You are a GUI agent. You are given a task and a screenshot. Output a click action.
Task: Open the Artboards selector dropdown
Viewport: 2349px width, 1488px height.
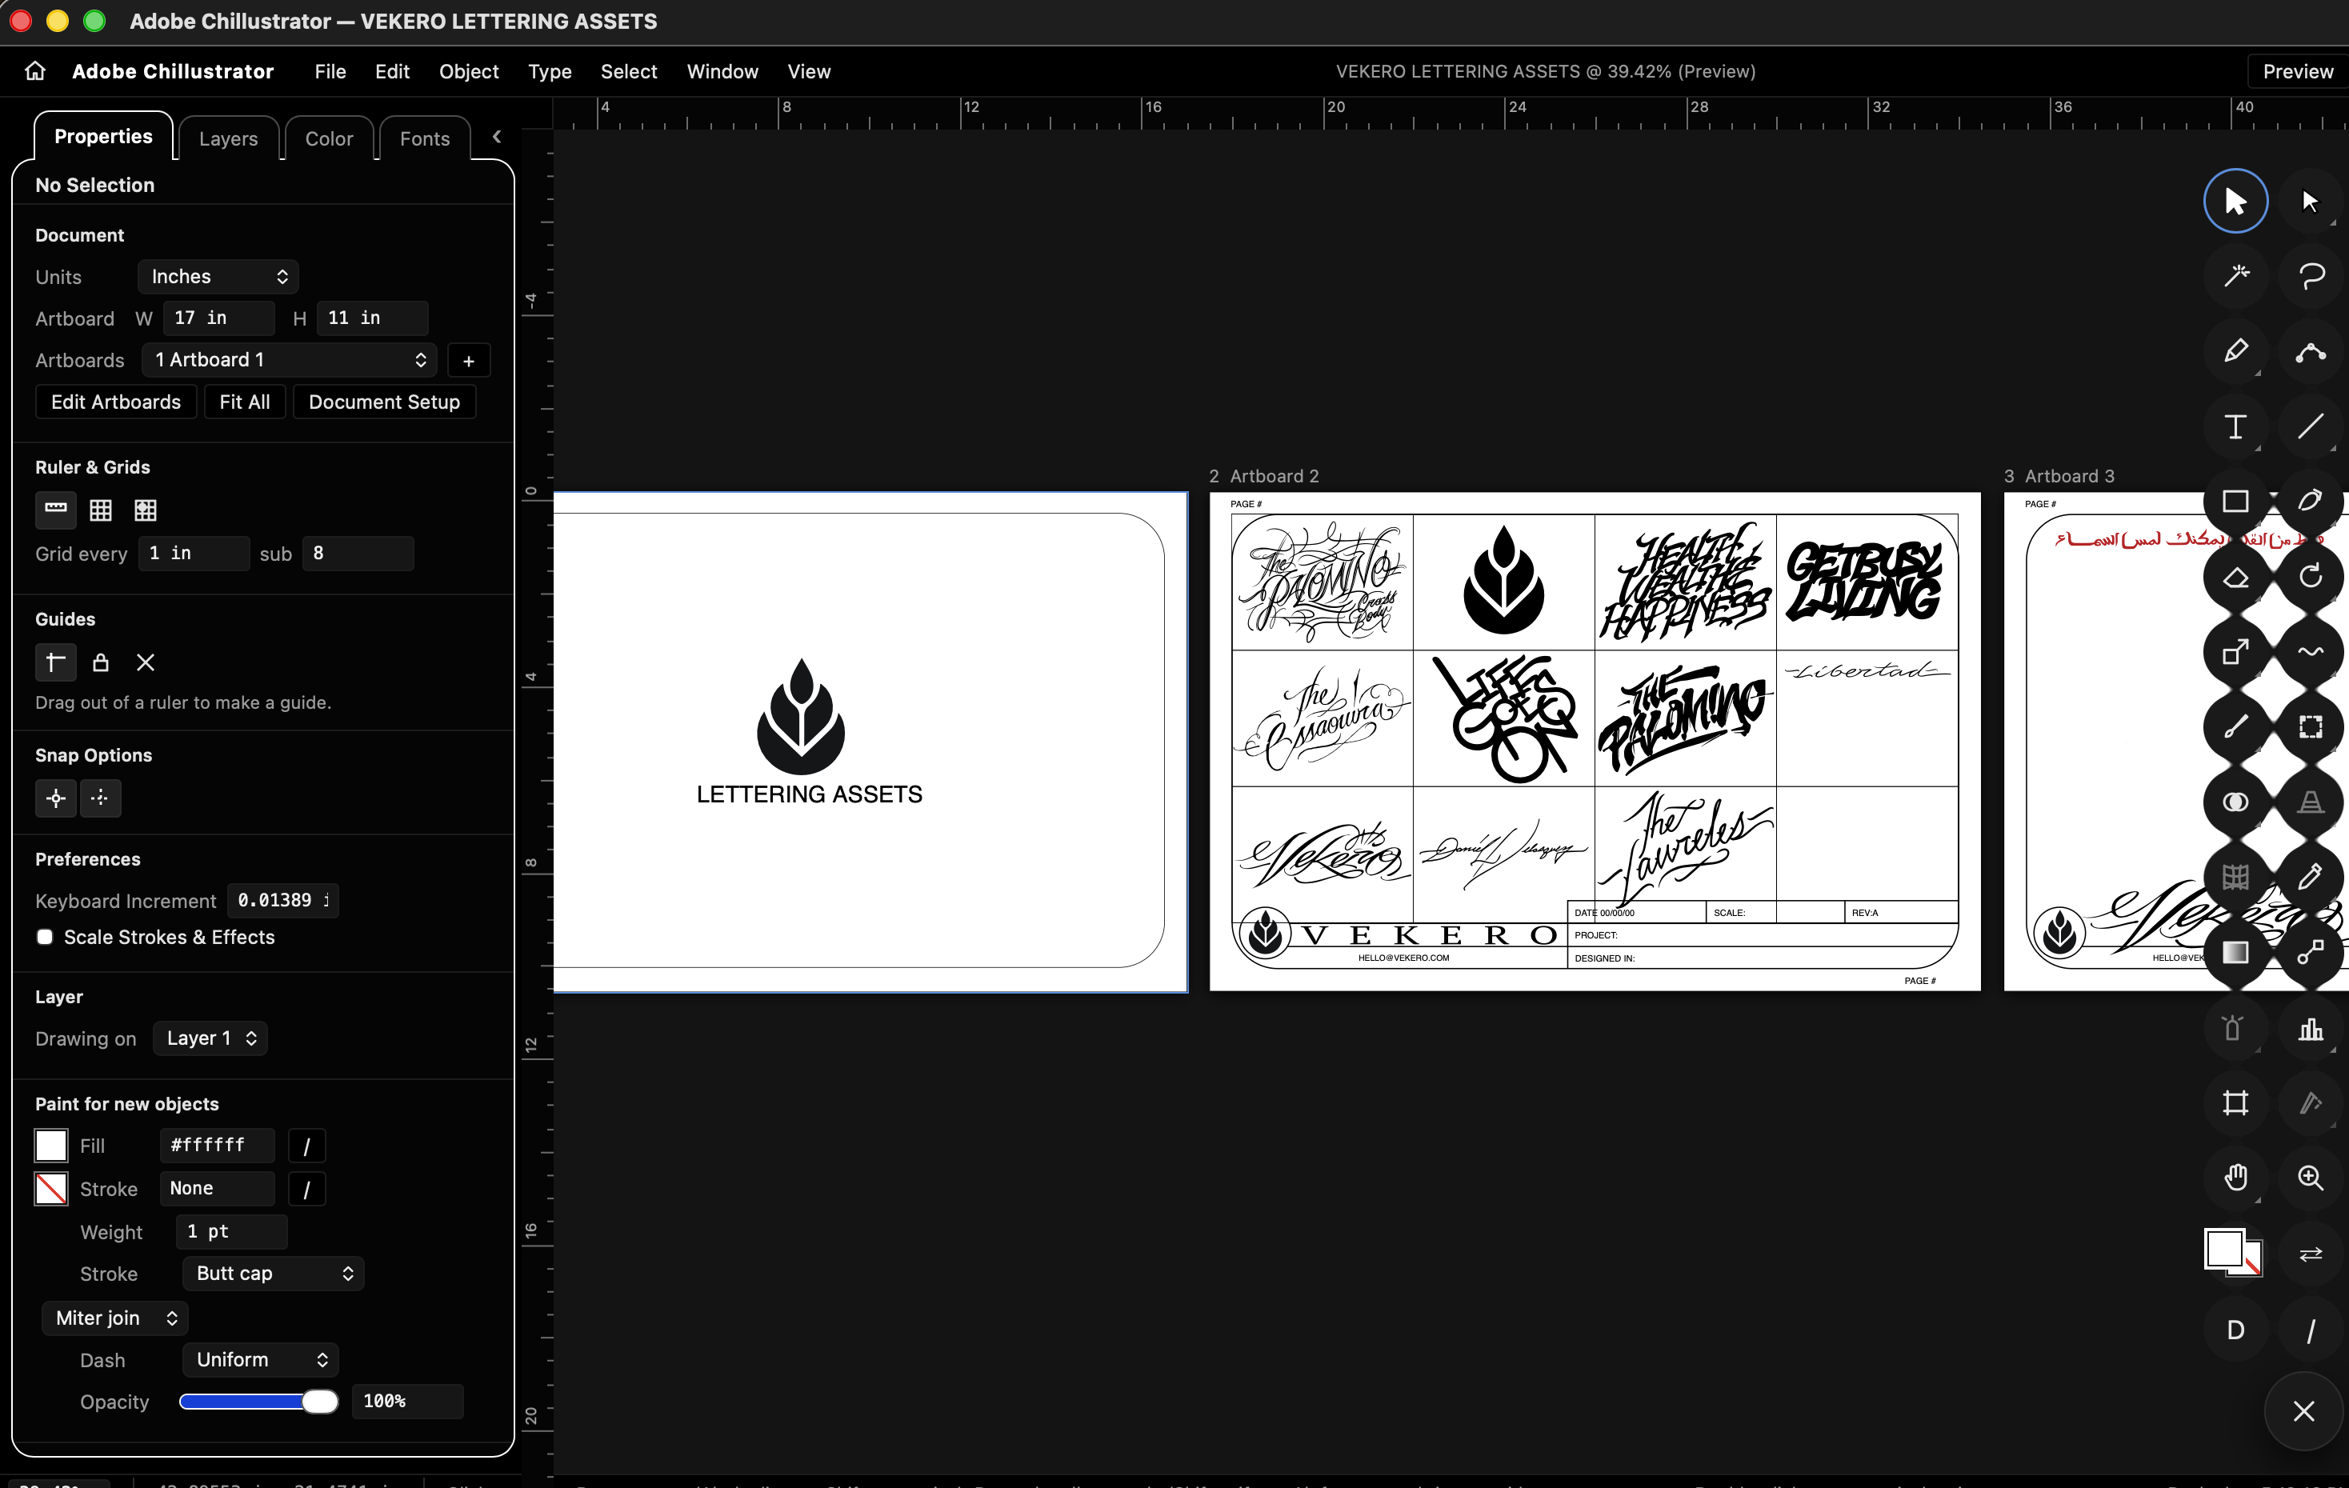pyautogui.click(x=290, y=360)
